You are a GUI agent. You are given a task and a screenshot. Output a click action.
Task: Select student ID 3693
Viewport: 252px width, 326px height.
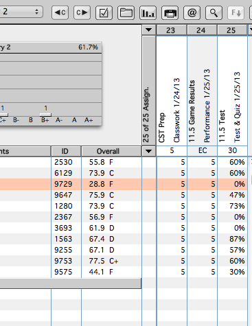coord(63,228)
